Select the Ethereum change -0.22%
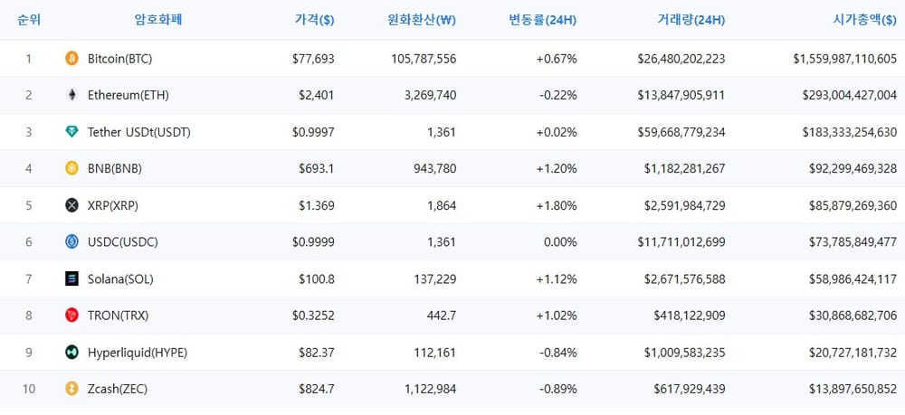905x415 pixels. (558, 95)
